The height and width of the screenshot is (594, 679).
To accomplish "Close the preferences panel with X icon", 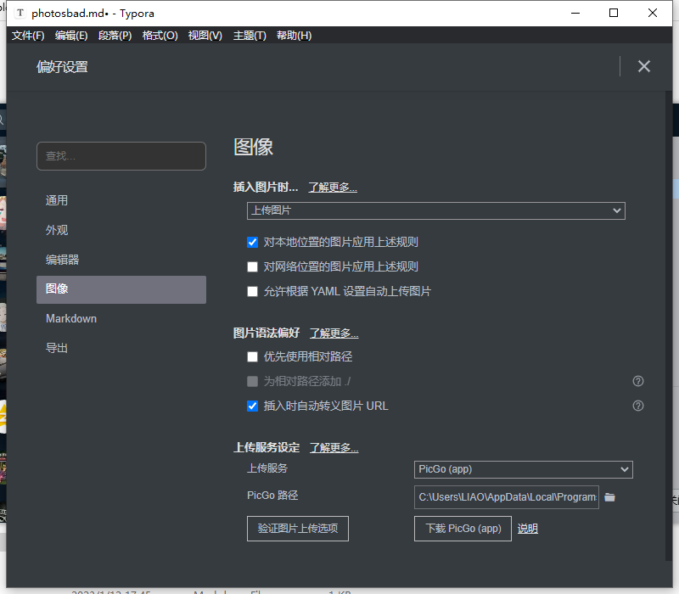I will [x=644, y=66].
